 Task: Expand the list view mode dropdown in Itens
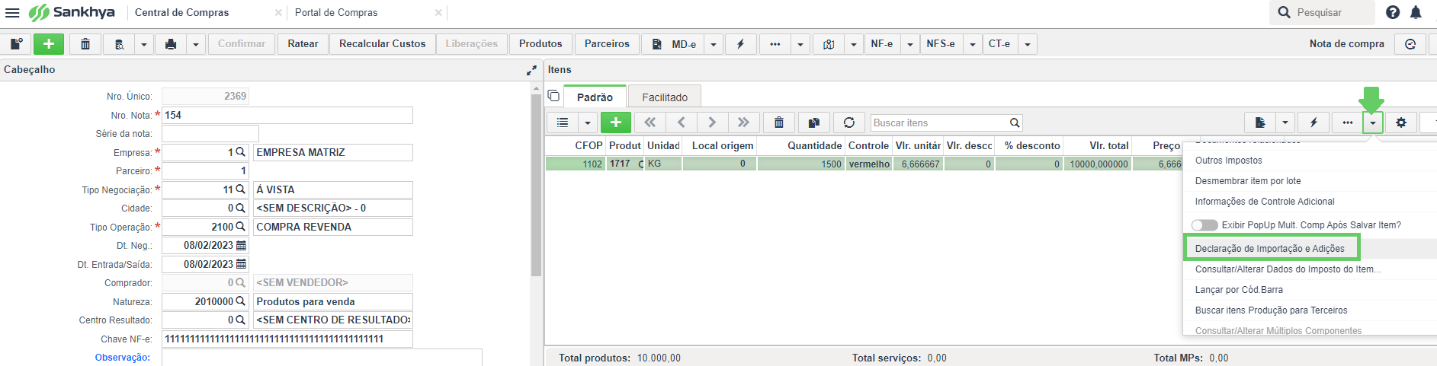click(588, 123)
